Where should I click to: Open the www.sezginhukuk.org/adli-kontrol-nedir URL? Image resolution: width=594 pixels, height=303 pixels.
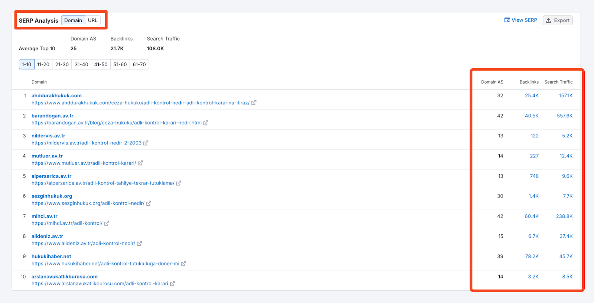click(88, 203)
